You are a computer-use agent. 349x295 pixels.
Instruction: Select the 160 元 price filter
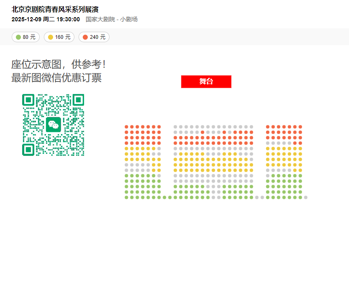point(59,37)
